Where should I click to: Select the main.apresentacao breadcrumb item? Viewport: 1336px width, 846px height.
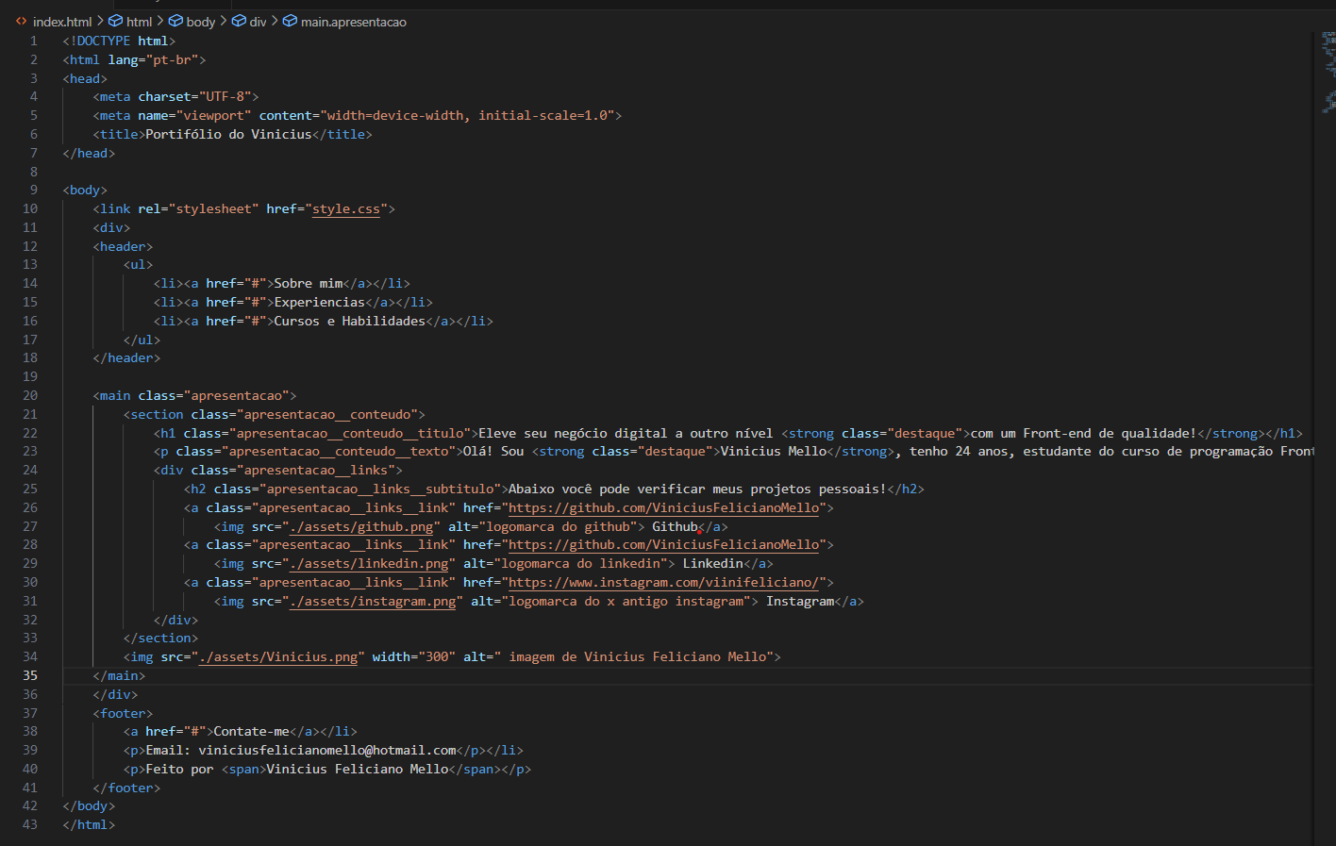[x=354, y=22]
